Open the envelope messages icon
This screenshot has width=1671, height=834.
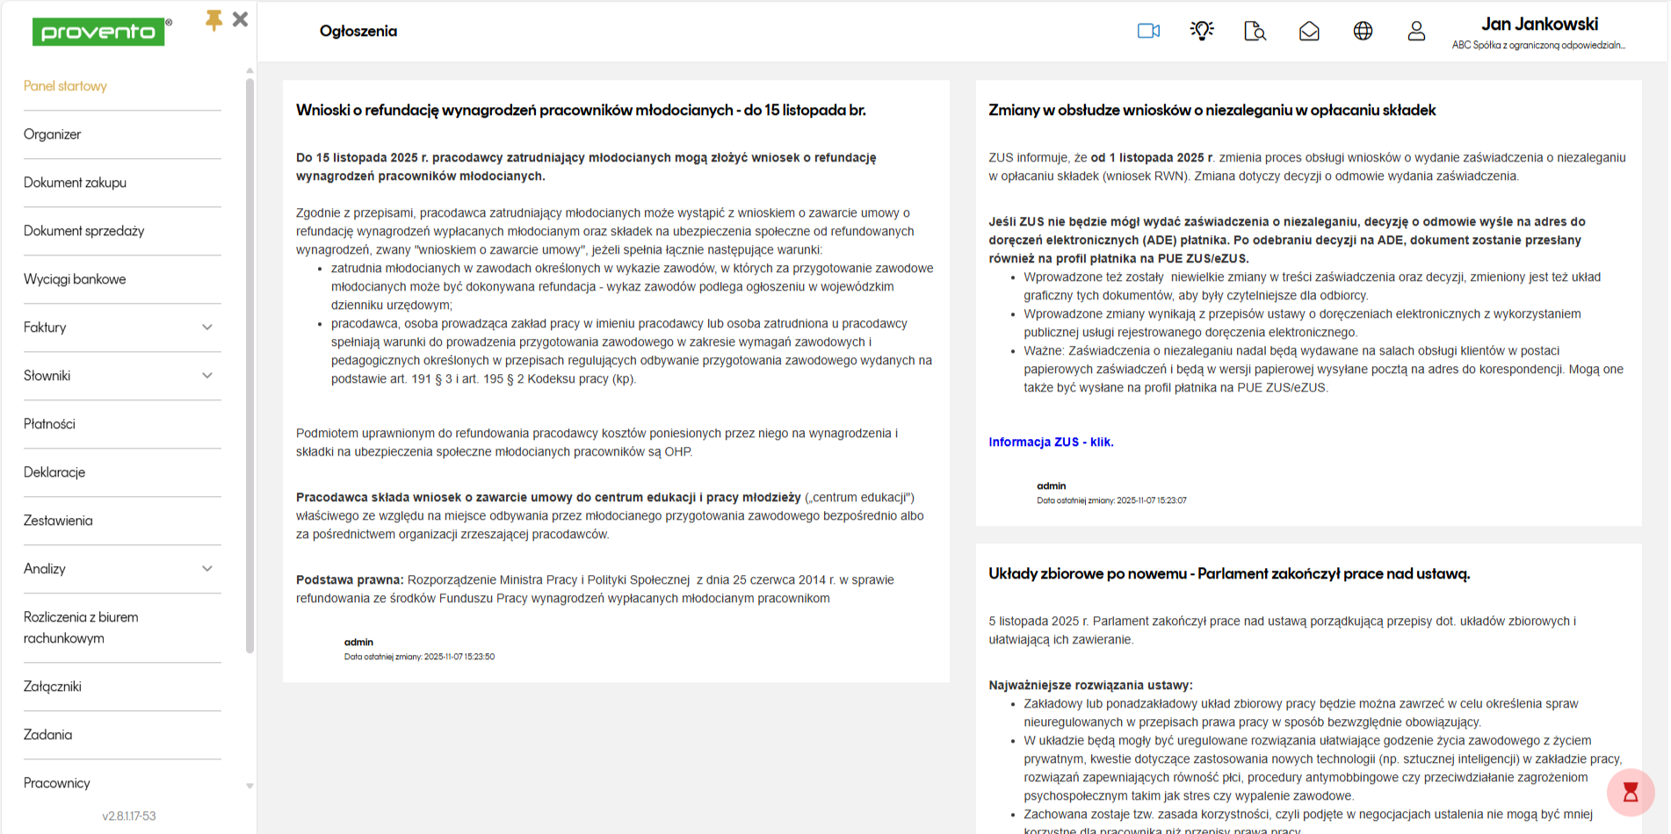[x=1309, y=31]
